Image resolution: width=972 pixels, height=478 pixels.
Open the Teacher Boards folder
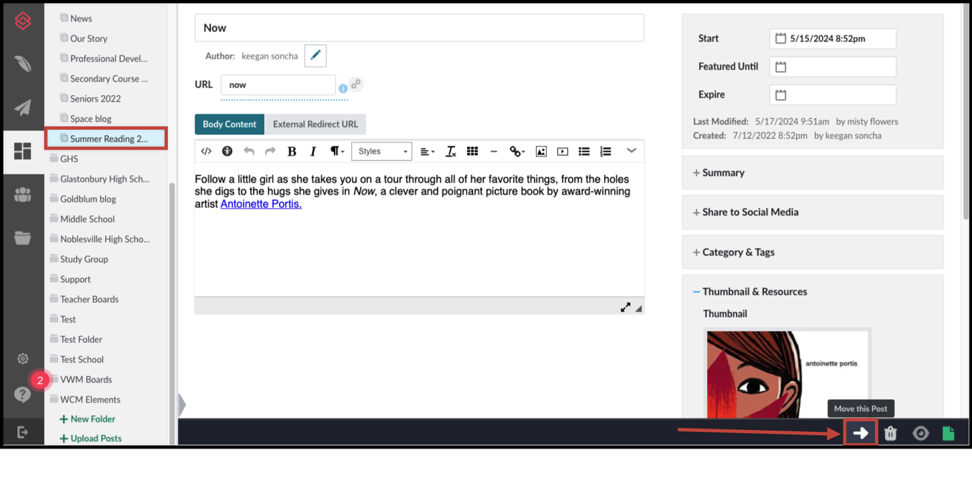point(84,300)
